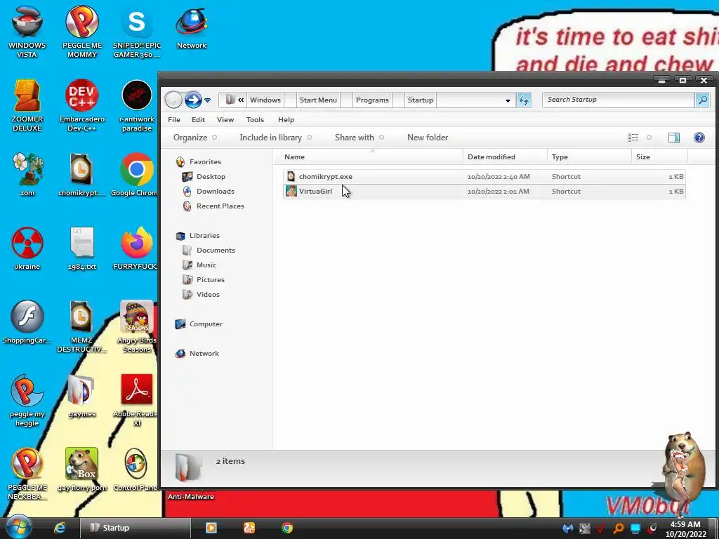Image resolution: width=719 pixels, height=539 pixels.
Task: Open the File menu
Action: click(x=174, y=119)
